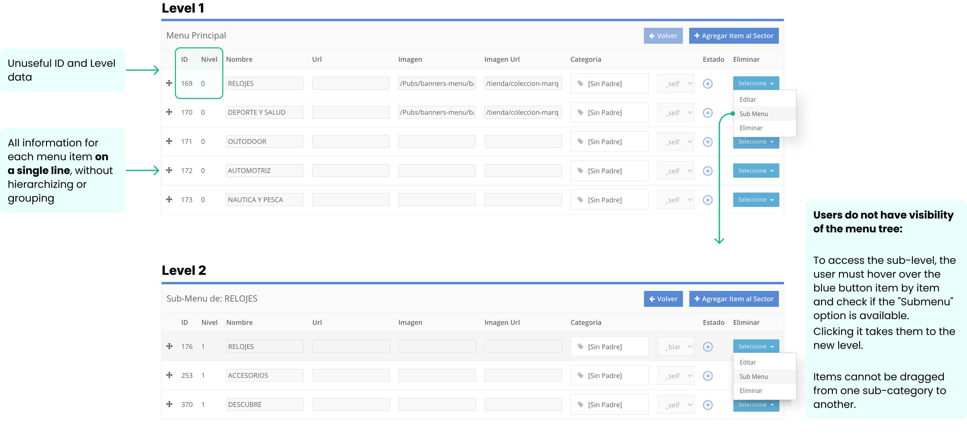Click Volver button in Sub-Menu de RELOJES panel
Viewport: 967px width, 445px height.
tap(663, 299)
